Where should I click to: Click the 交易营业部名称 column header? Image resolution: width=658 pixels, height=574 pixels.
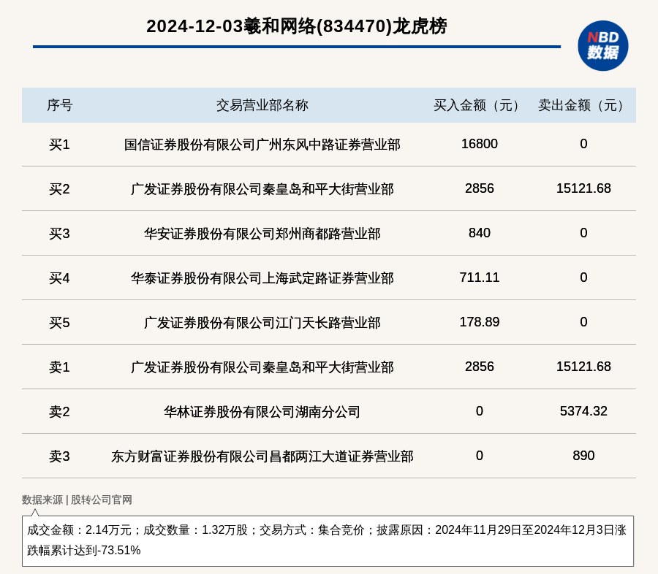click(x=262, y=105)
